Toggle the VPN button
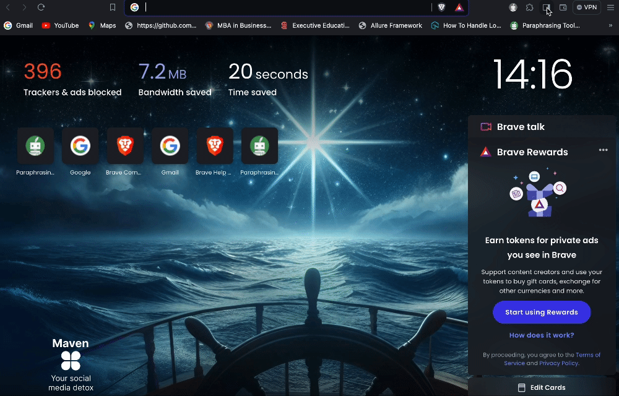Viewport: 619px width, 396px height. 586,7
